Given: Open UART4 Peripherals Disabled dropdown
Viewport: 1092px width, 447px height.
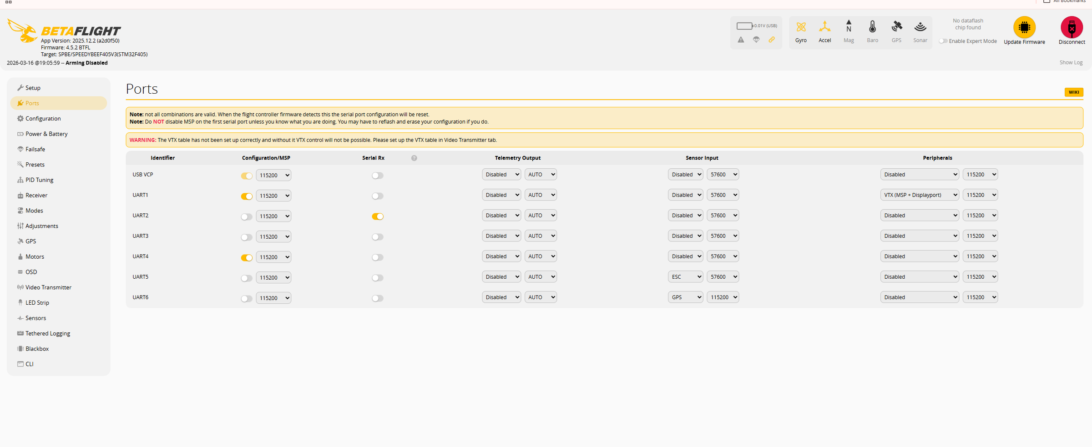Looking at the screenshot, I should pos(920,256).
